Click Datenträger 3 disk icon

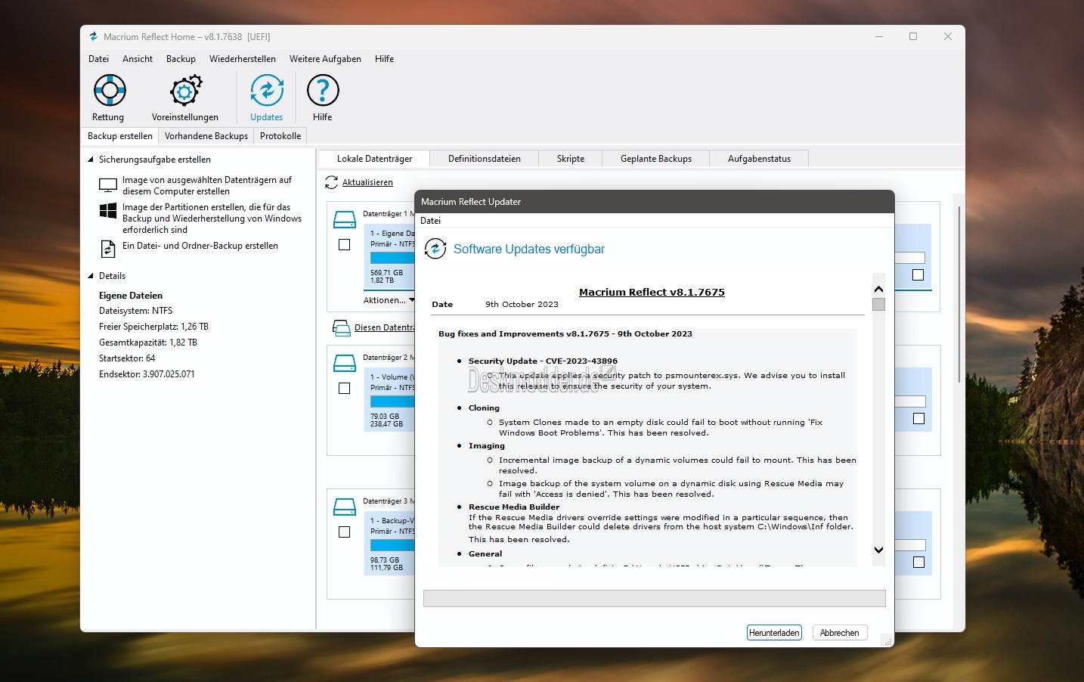345,507
